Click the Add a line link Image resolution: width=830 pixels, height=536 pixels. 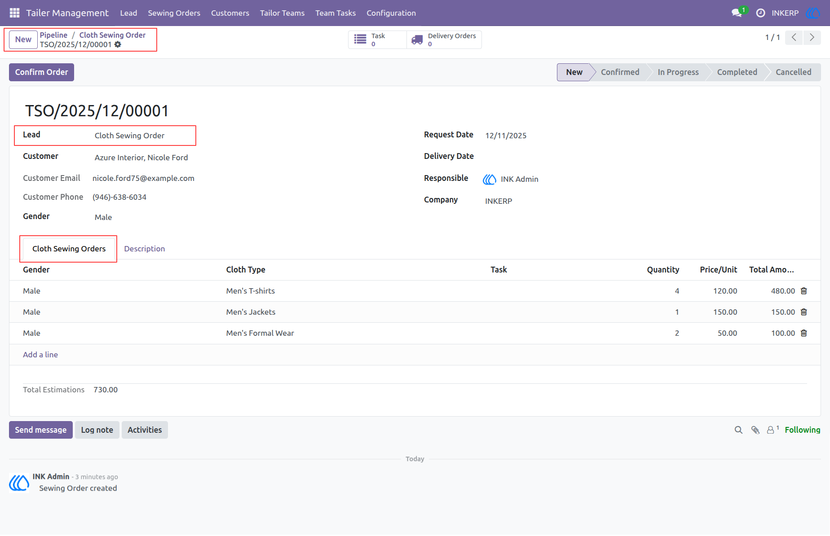pyautogui.click(x=40, y=355)
